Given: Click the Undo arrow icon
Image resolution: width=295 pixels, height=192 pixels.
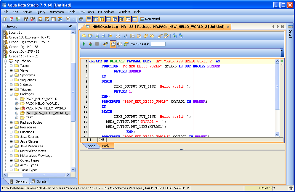Looking at the screenshot, I should point(145,36).
